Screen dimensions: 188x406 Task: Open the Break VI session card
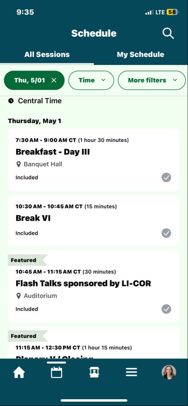point(94,221)
